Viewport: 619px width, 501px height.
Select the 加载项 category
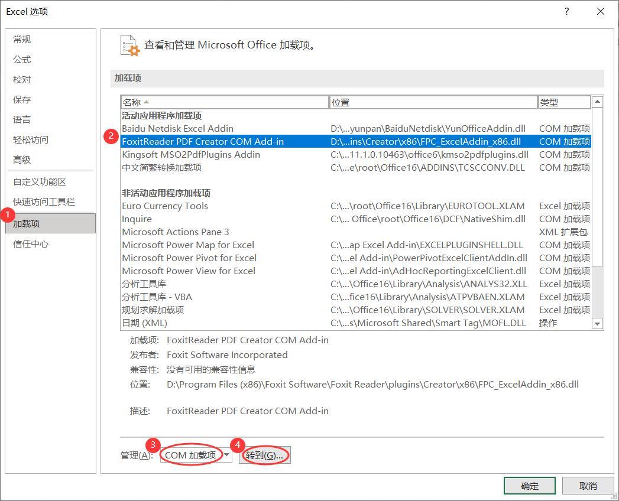tap(50, 223)
